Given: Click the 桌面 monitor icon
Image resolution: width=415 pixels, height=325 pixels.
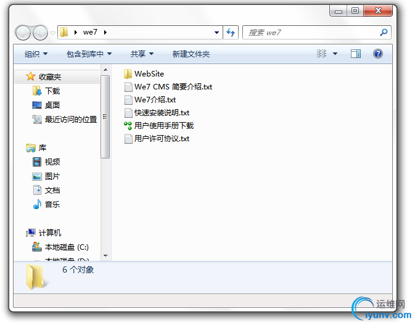Looking at the screenshot, I should pos(37,105).
